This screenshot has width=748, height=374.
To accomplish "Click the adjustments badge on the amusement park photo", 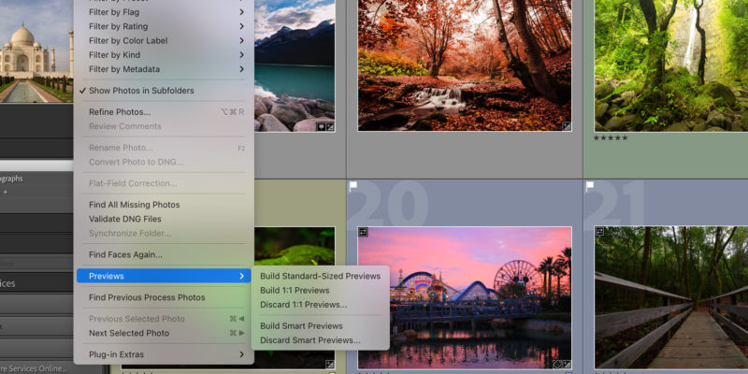I will coord(567,365).
